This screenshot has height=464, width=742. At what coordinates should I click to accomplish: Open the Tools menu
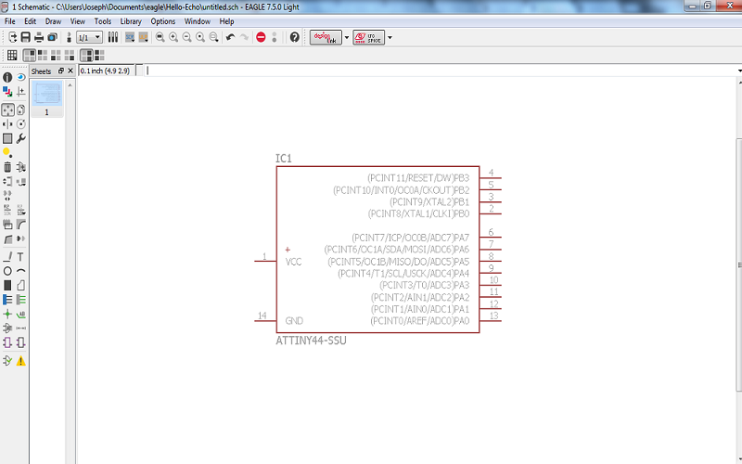click(103, 21)
